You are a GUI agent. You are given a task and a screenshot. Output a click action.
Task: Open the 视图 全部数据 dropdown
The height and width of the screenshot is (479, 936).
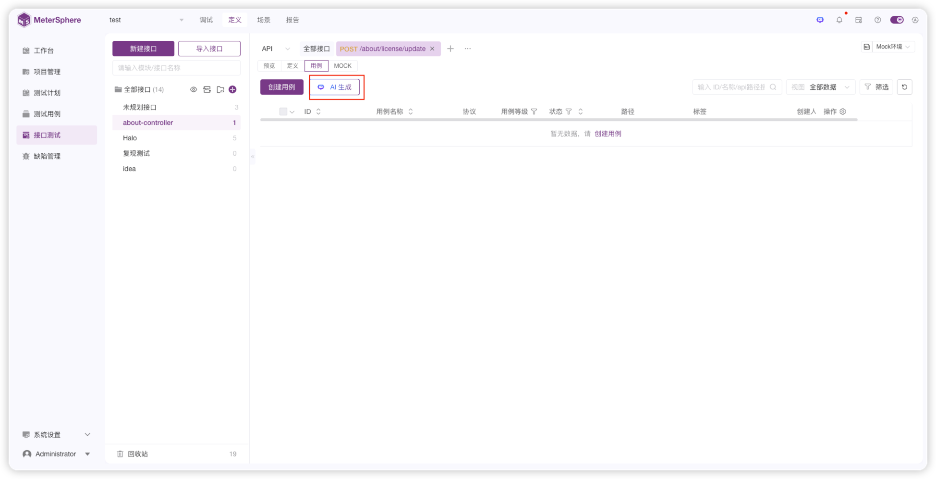821,87
